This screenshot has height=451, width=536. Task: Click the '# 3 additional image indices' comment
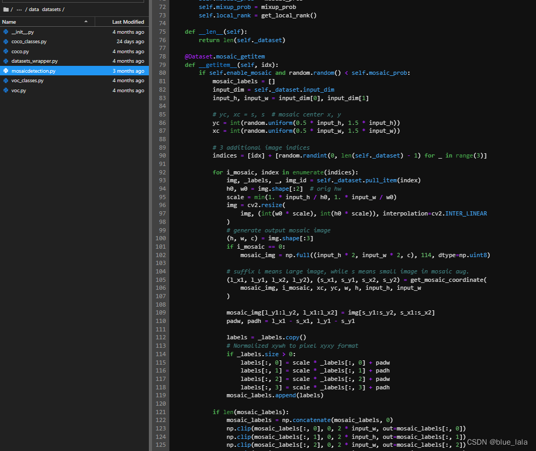pyautogui.click(x=261, y=147)
